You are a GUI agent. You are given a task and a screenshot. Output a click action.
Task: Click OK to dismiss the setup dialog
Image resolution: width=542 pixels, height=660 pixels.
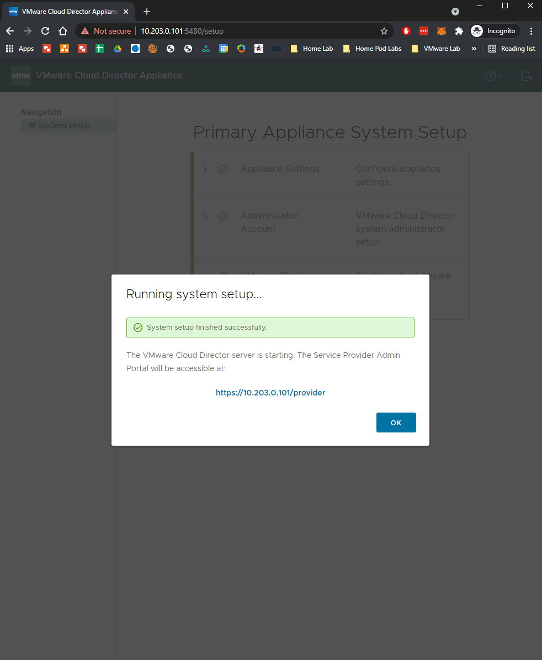(396, 423)
